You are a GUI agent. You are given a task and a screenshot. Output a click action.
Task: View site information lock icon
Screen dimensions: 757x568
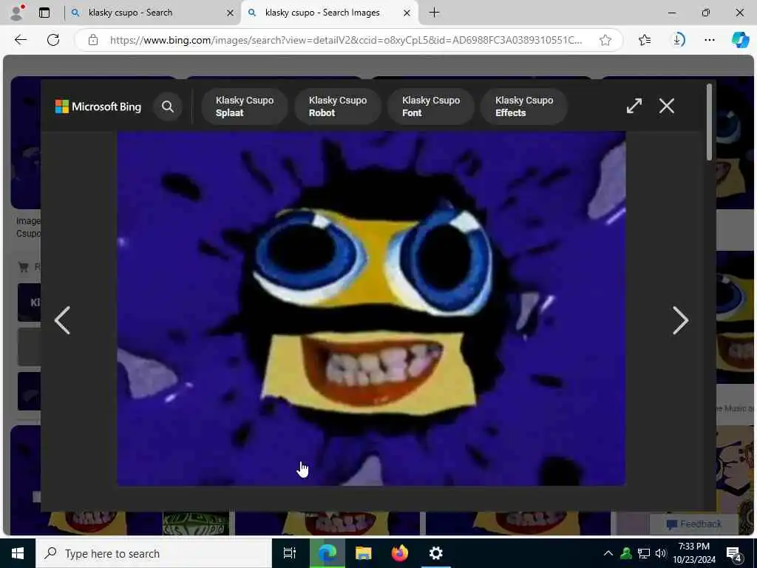click(x=93, y=40)
